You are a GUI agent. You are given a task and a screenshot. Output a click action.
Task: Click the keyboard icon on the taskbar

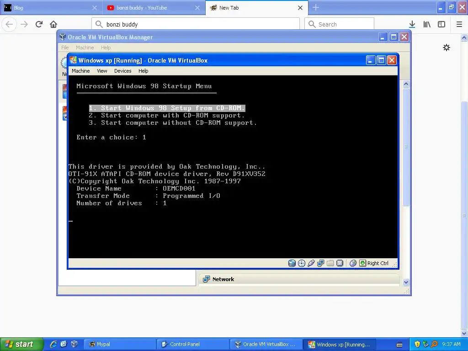(399, 345)
